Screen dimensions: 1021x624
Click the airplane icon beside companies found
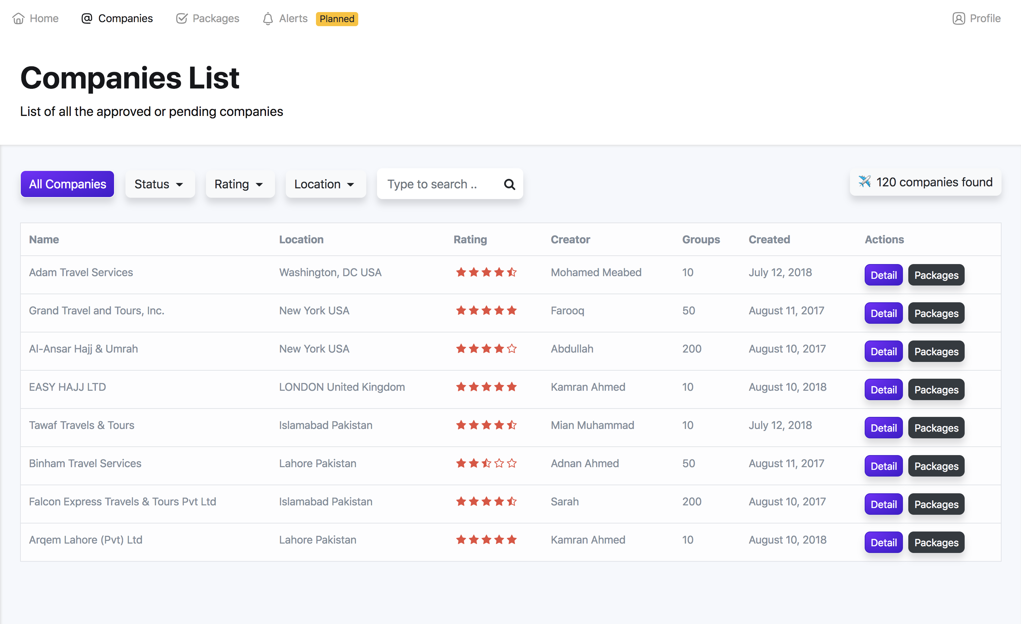pyautogui.click(x=864, y=182)
